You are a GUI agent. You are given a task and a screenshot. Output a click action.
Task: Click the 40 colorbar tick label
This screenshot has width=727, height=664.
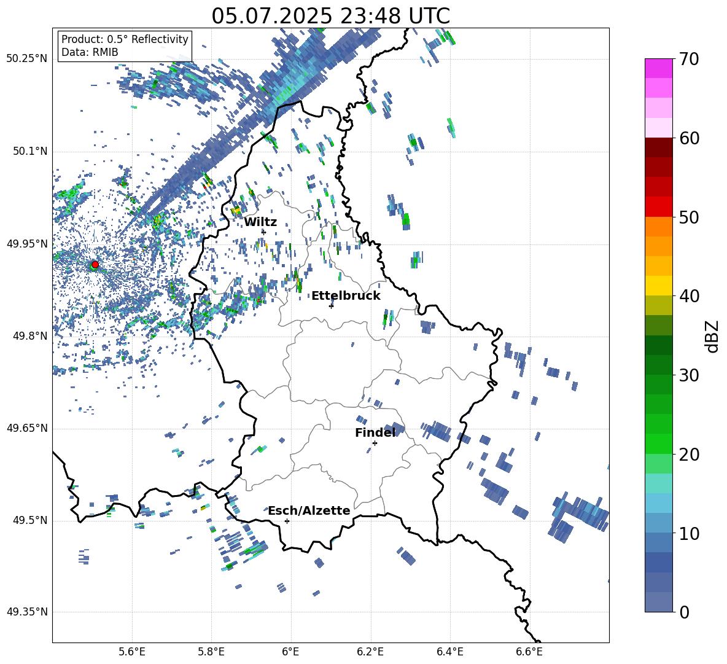(x=689, y=296)
